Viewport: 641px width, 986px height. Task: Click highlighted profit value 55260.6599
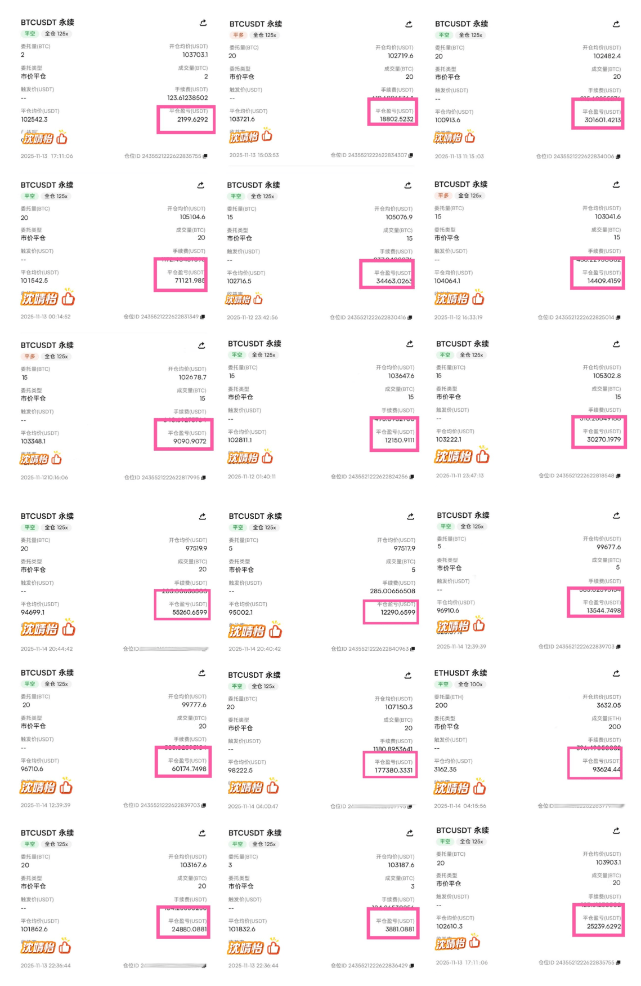click(x=189, y=612)
